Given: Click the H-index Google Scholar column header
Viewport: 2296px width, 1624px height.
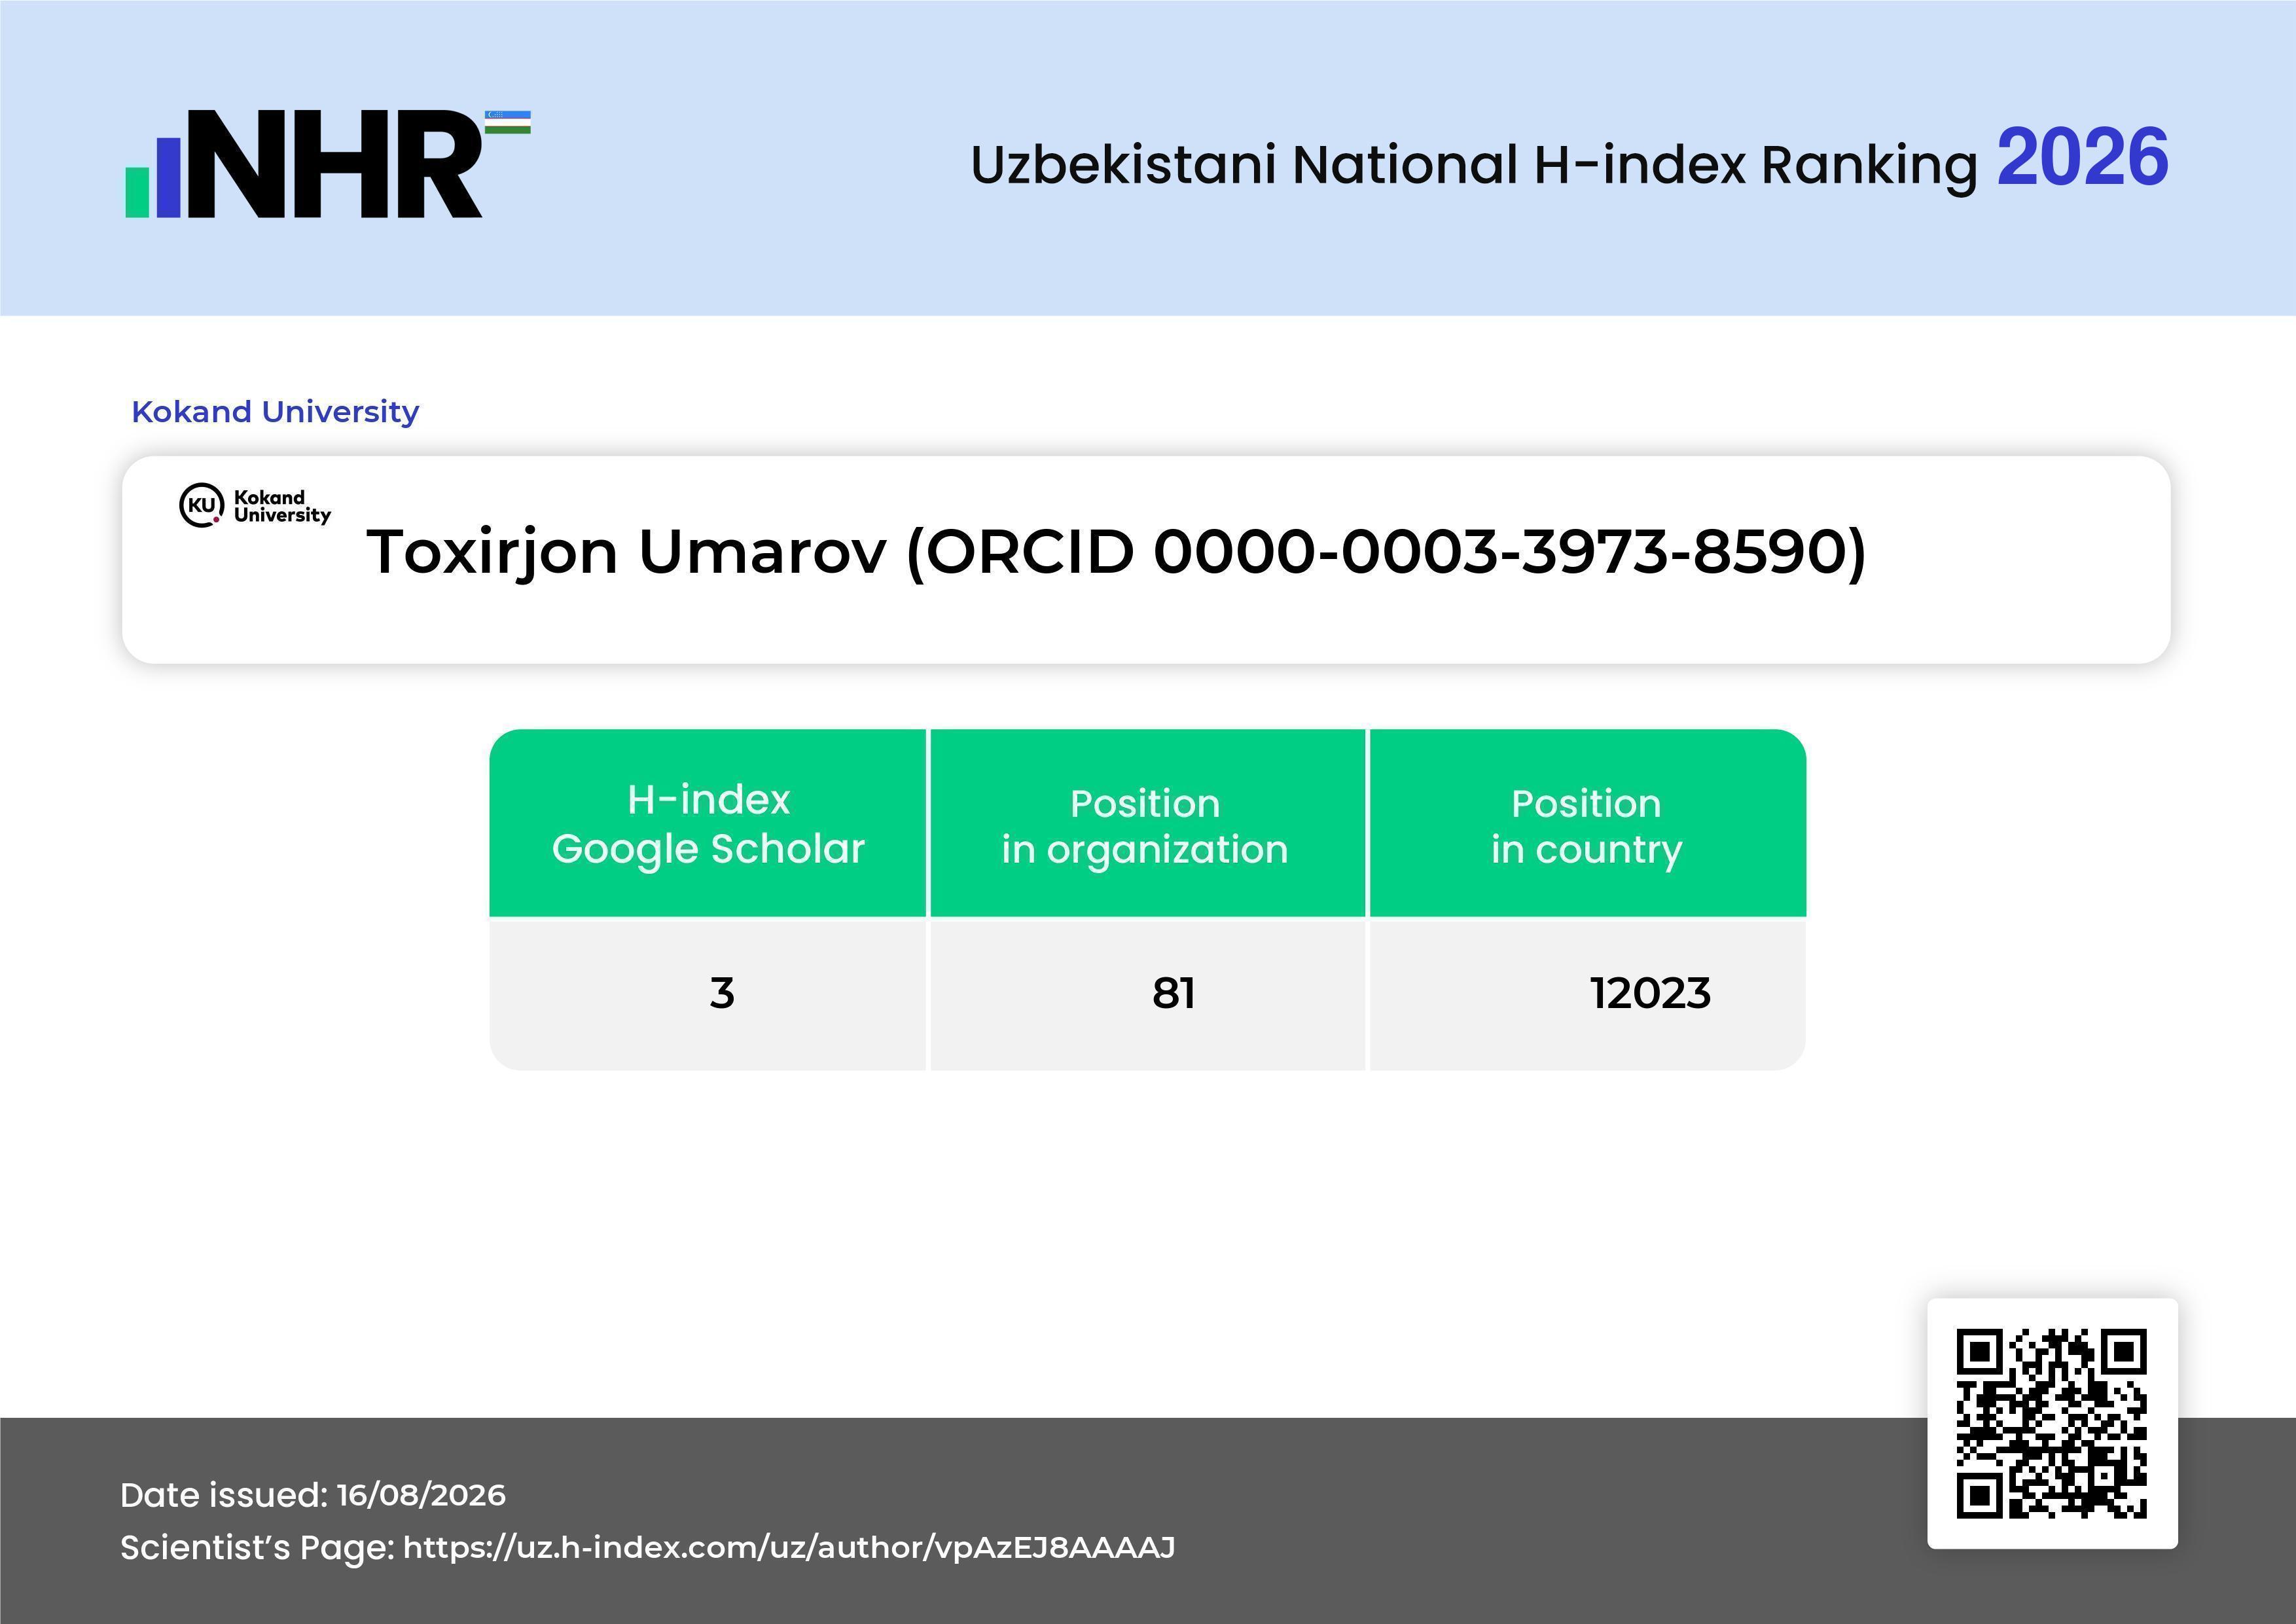Looking at the screenshot, I should tap(708, 823).
